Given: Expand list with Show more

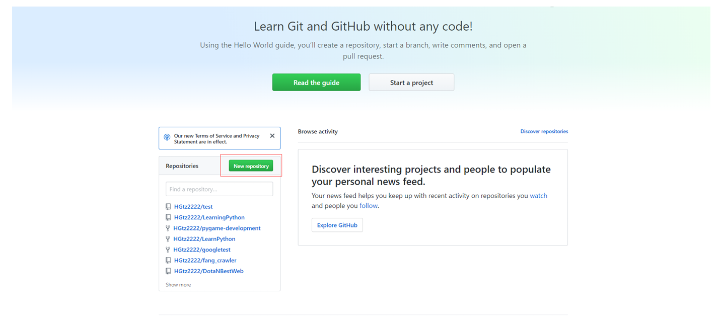Looking at the screenshot, I should [x=178, y=285].
